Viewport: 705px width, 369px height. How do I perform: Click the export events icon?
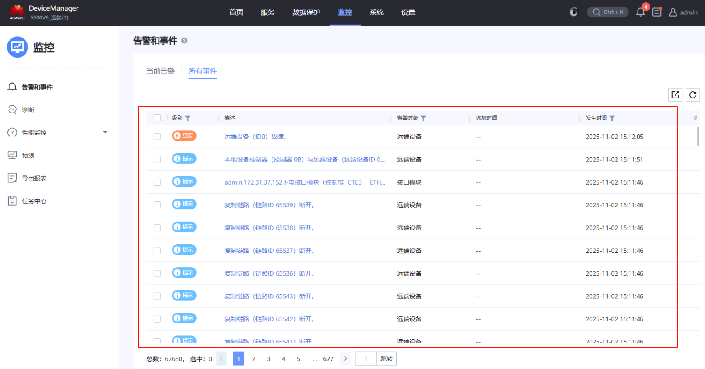coord(675,95)
